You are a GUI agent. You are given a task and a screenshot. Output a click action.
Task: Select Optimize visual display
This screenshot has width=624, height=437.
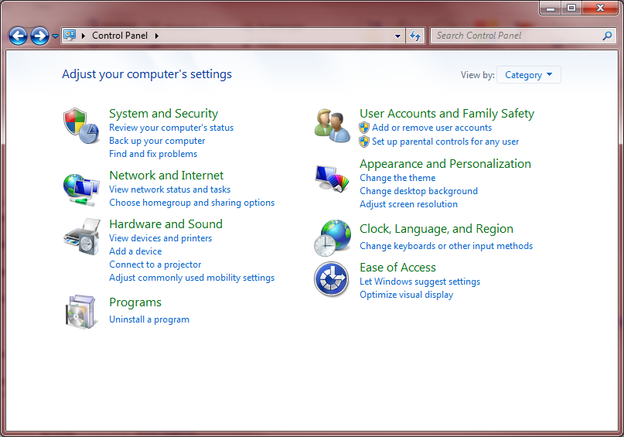coord(406,295)
